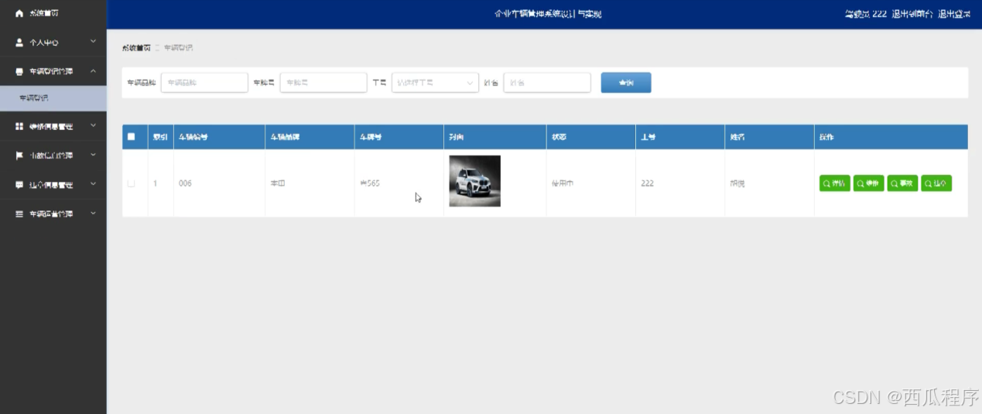Screen dimensions: 982x414
Task: Click the chat bubble icon in the sidebar
Action: click(19, 185)
